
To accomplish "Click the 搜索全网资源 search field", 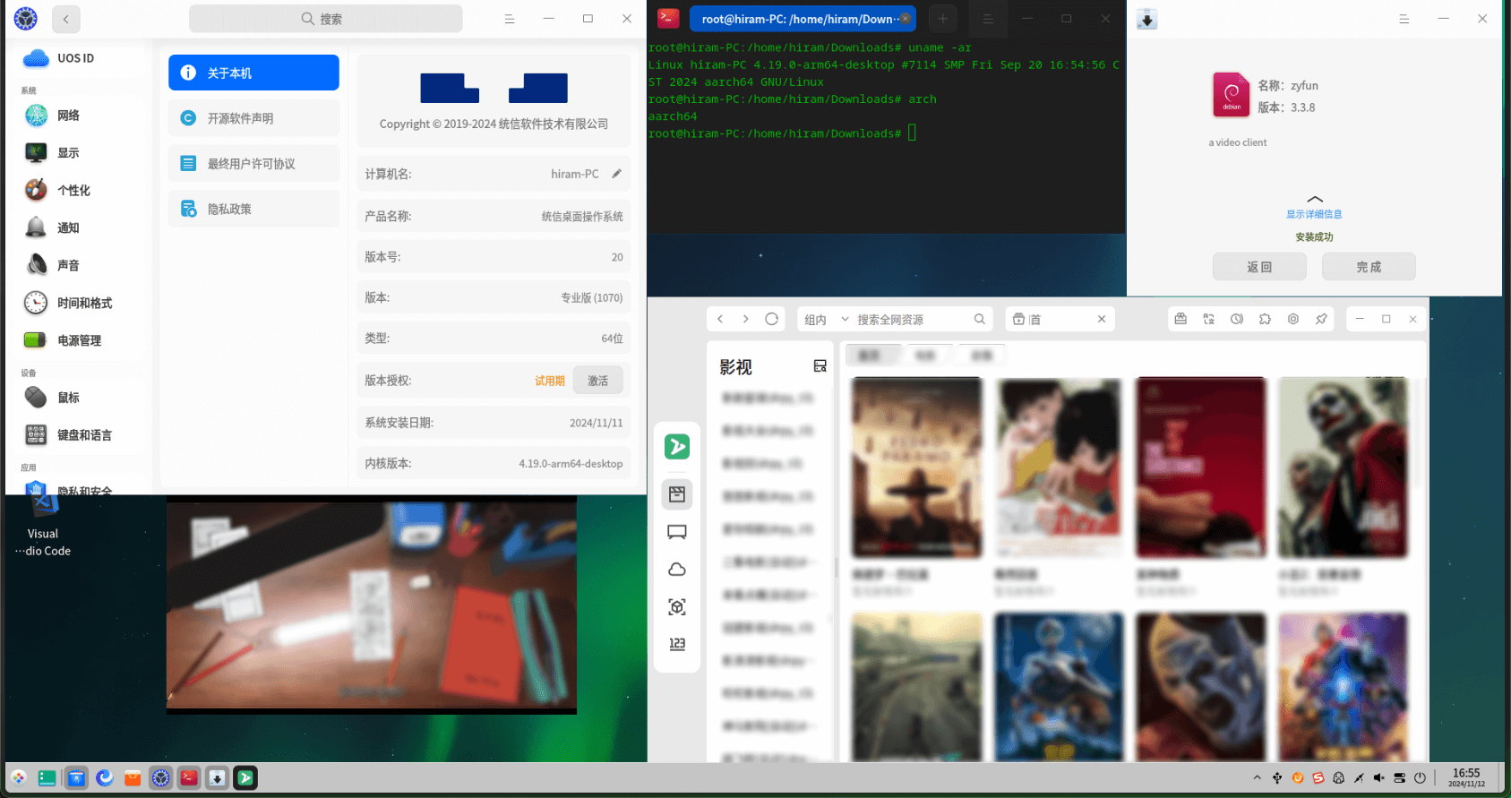I will pos(912,320).
